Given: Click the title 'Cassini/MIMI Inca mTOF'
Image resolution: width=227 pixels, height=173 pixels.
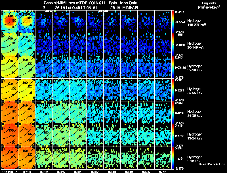Looking at the screenshot, I should 65,3.
